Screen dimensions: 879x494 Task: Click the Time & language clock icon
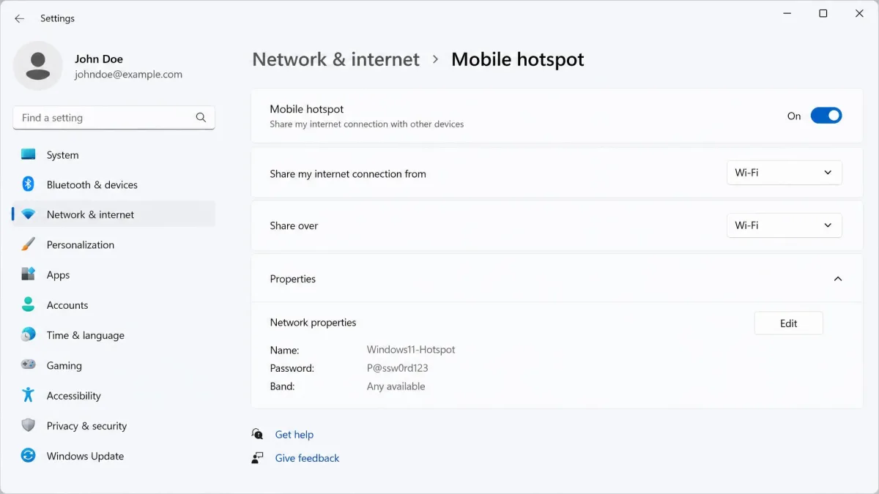pyautogui.click(x=28, y=334)
